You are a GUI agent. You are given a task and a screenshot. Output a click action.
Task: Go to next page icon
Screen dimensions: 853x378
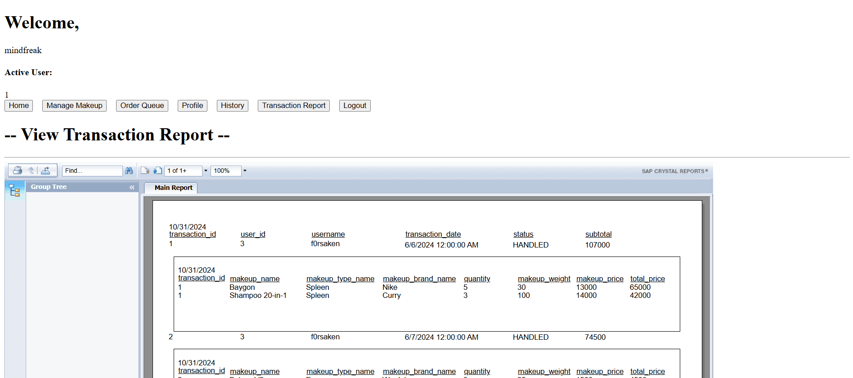click(157, 171)
